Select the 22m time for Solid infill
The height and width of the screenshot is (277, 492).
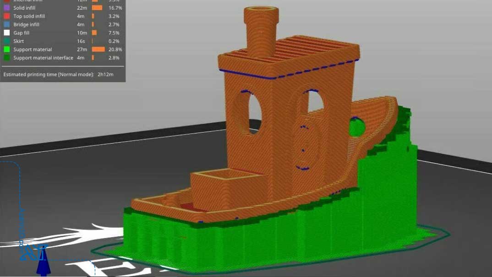point(82,8)
